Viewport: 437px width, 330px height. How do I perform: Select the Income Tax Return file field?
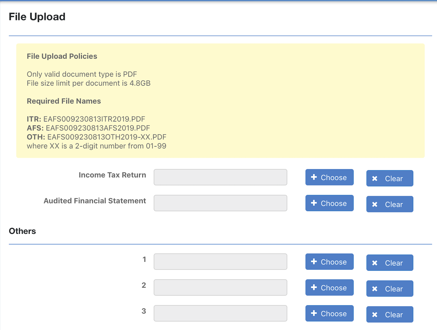[220, 177]
